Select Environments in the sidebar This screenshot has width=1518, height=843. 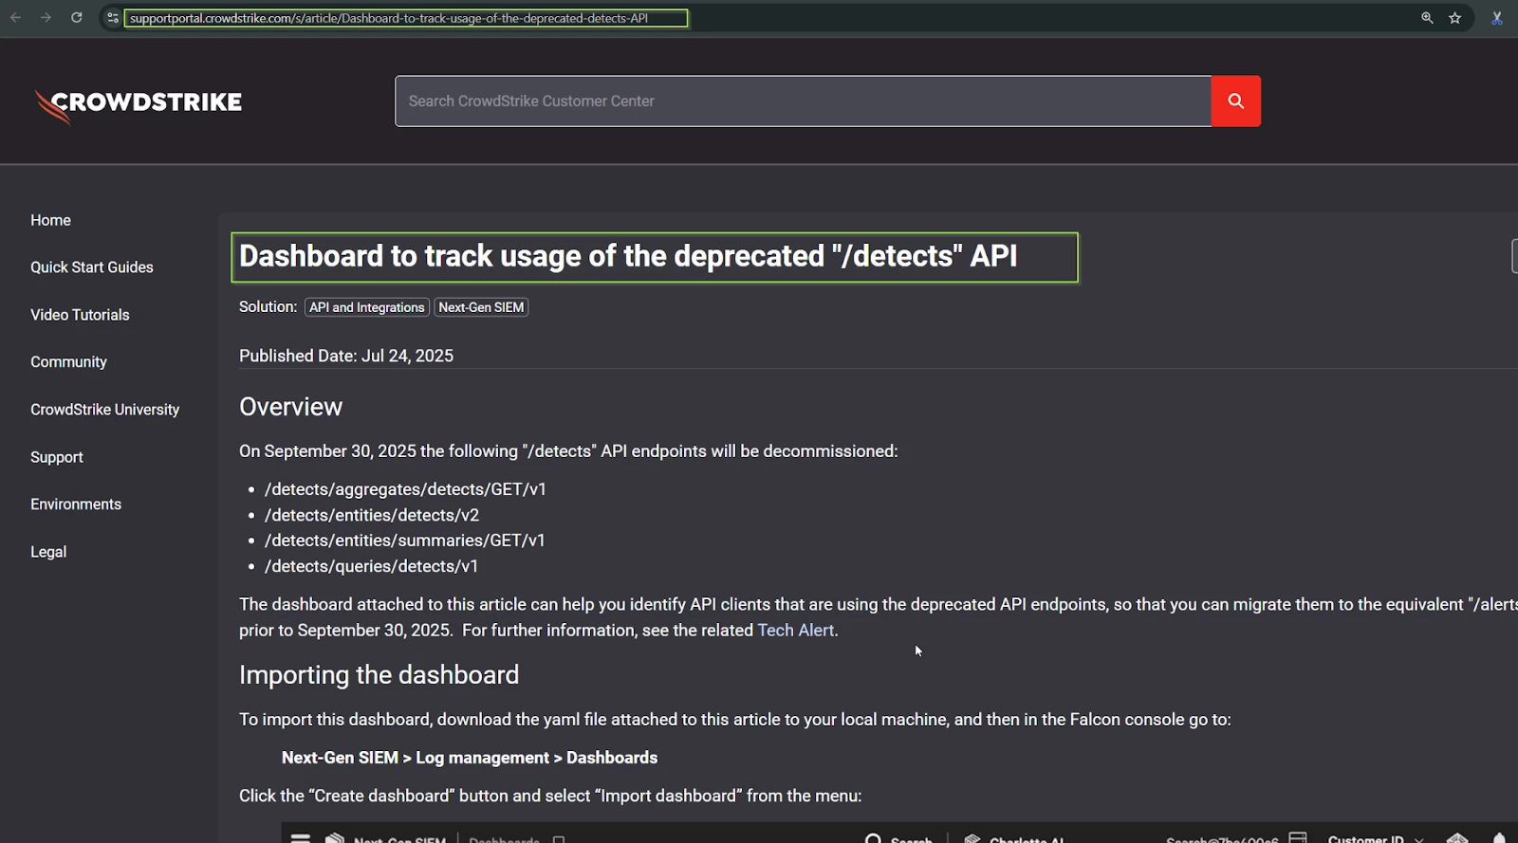tap(76, 504)
